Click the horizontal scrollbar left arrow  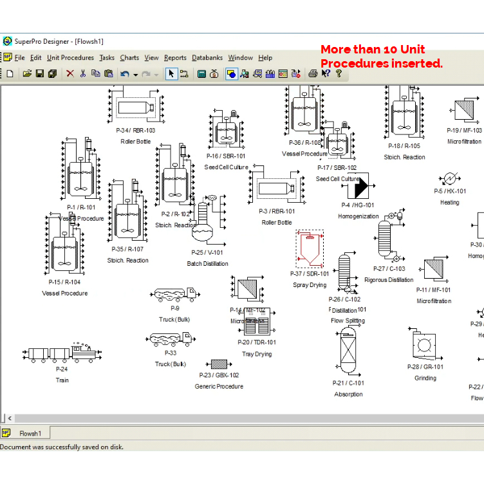click(6, 418)
